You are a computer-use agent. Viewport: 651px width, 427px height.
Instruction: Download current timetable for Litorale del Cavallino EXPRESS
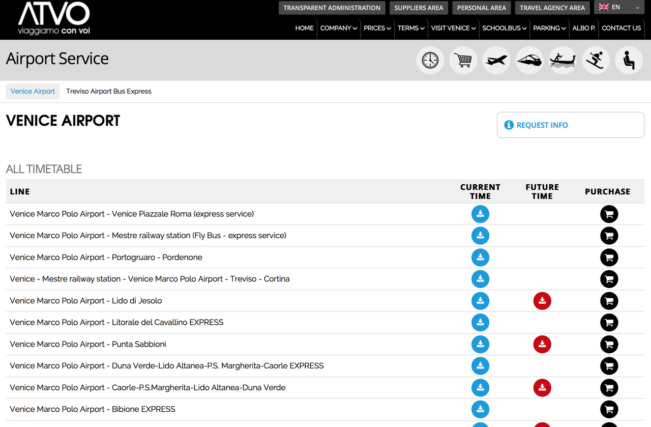pos(480,322)
